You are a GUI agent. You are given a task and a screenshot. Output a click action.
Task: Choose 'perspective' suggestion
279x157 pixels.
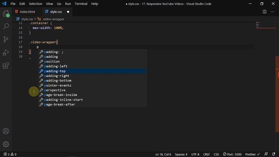[92, 90]
